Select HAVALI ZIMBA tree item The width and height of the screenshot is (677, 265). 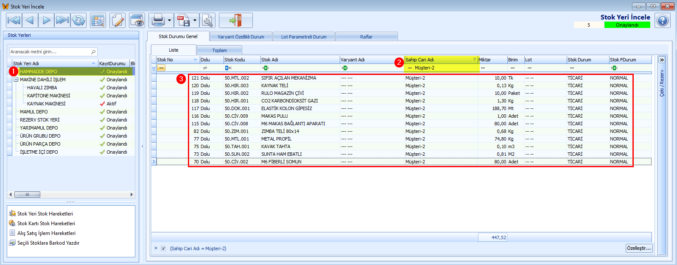pos(42,88)
